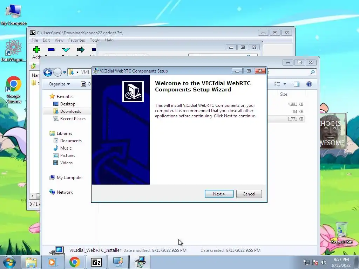The width and height of the screenshot is (359, 269).
Task: Click the Explorer search magnifier icon
Action: click(x=312, y=72)
